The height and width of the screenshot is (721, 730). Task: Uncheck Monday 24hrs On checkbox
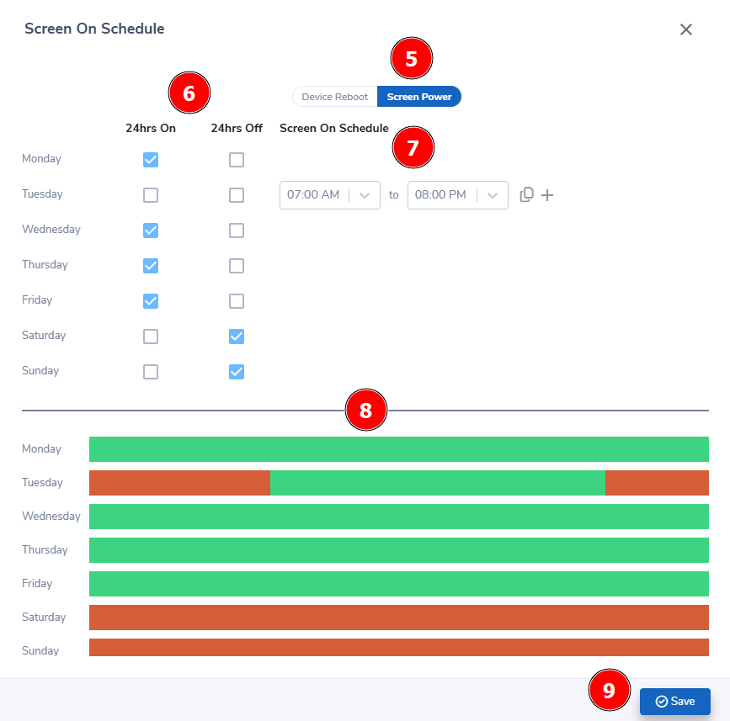click(x=151, y=160)
